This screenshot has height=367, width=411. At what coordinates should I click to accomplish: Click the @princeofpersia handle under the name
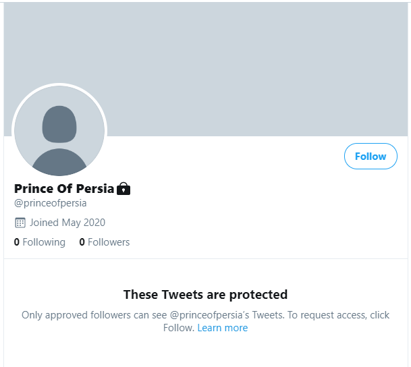(x=51, y=203)
